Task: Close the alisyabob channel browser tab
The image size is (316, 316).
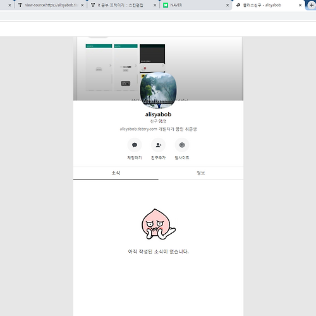Action: coord(300,5)
